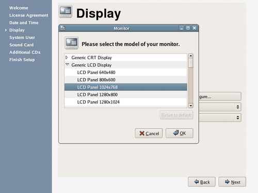Expand the Generic CRT Display group
The image size is (258, 193).
click(67, 58)
